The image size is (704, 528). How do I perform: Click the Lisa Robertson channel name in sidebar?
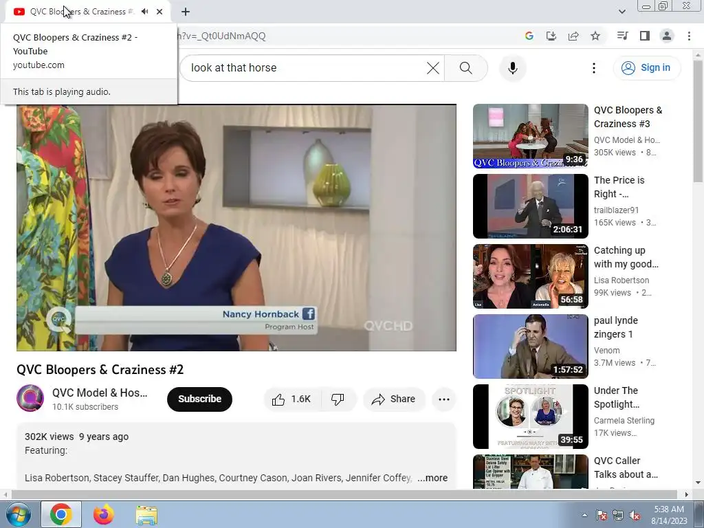tap(621, 280)
